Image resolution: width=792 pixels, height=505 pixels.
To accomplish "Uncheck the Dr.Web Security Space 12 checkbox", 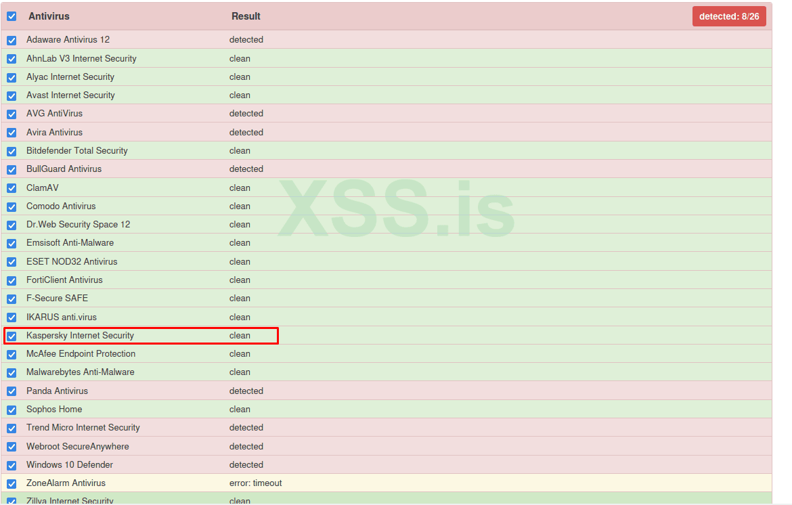I will coord(12,225).
